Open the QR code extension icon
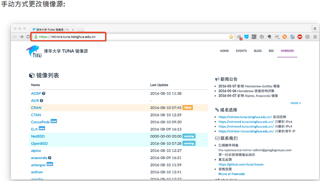The width and height of the screenshot is (320, 181). (254, 37)
